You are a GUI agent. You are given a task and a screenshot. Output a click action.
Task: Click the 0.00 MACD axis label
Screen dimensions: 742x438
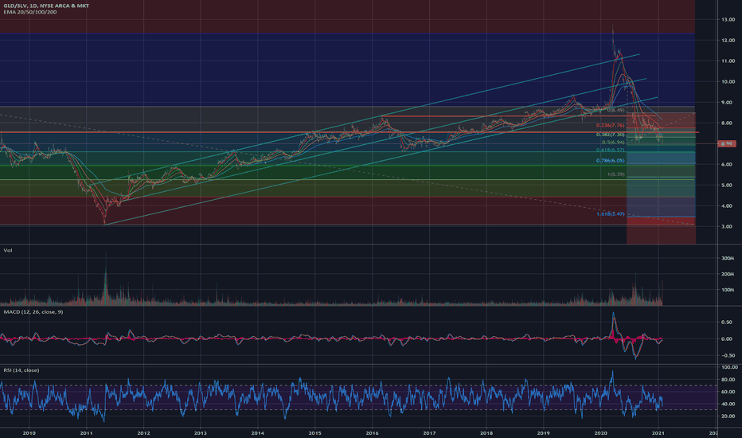[x=727, y=339]
